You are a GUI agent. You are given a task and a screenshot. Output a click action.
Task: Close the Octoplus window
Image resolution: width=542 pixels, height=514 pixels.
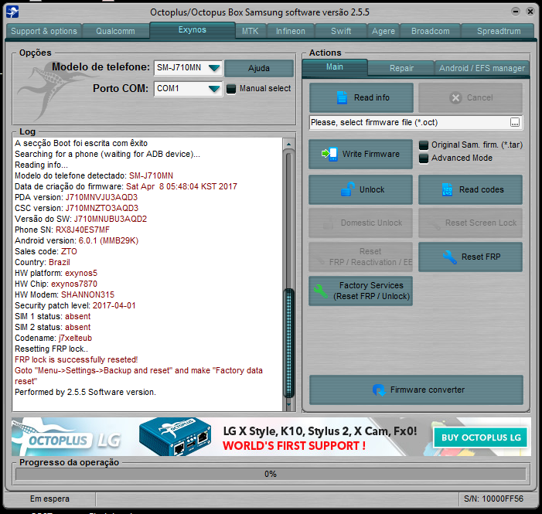pyautogui.click(x=530, y=12)
